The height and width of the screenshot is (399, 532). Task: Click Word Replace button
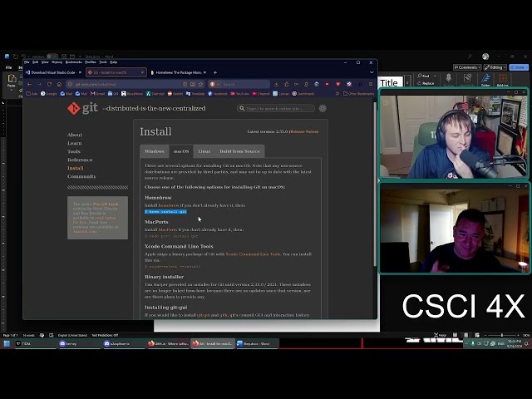426,83
